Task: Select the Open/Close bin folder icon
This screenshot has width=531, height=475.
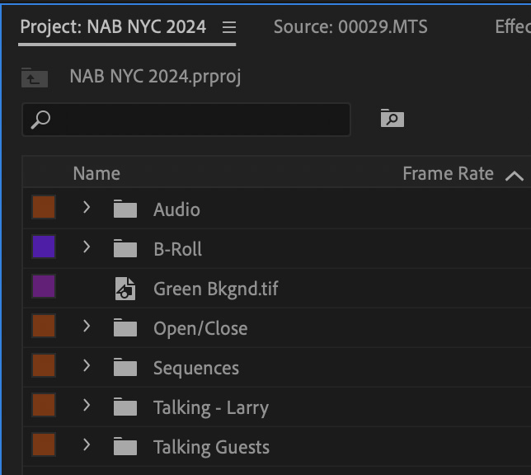Action: (125, 327)
